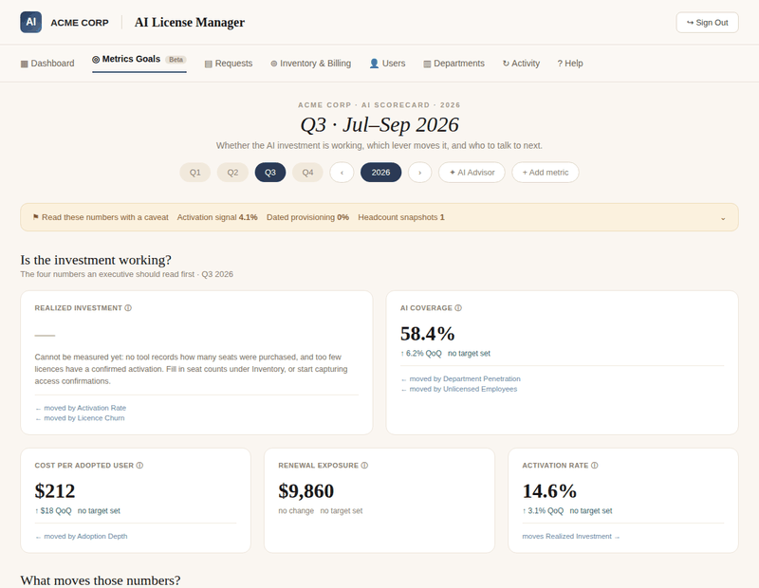This screenshot has height=588, width=759.
Task: Click the AI License Manager title
Action: pyautogui.click(x=190, y=22)
